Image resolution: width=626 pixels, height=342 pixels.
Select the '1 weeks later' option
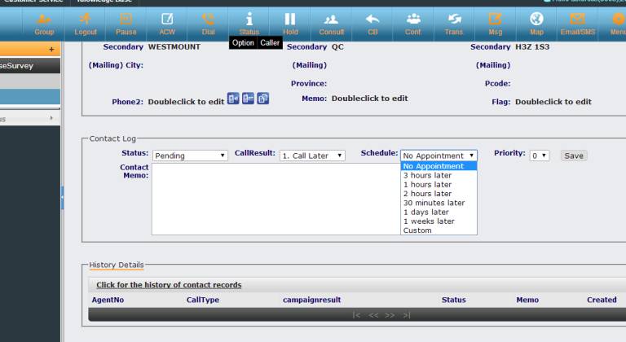[429, 221]
